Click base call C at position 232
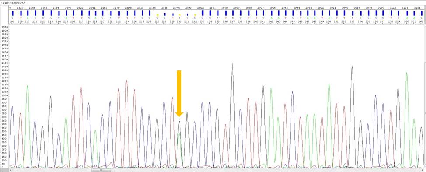This screenshot has width=426, height=172. (195, 18)
